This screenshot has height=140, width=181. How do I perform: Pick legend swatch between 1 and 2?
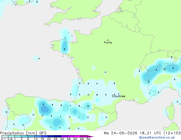click(18, 136)
